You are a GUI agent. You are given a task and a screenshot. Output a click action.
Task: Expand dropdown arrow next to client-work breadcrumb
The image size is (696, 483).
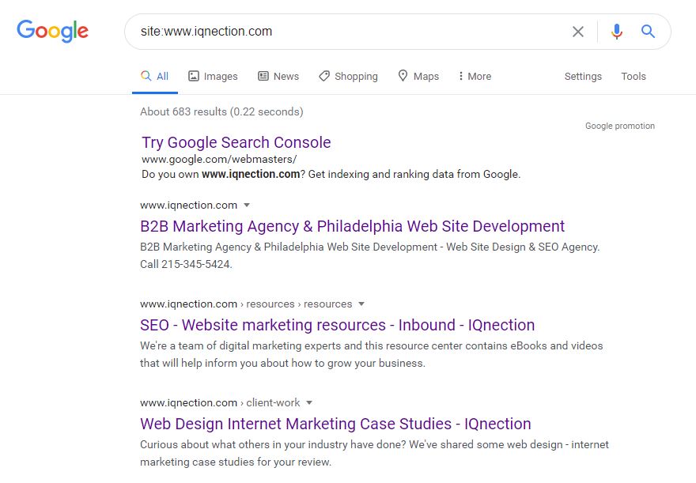pos(309,402)
